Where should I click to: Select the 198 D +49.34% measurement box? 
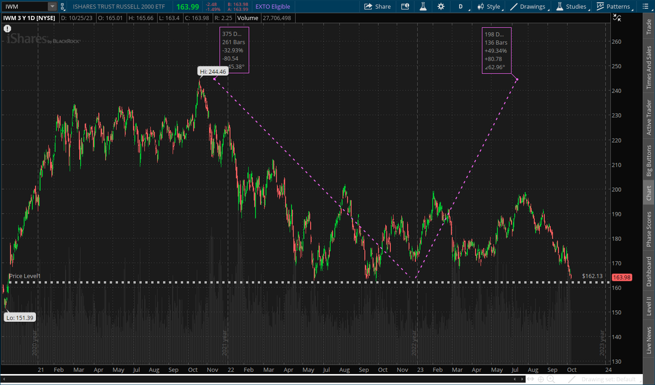click(x=496, y=51)
